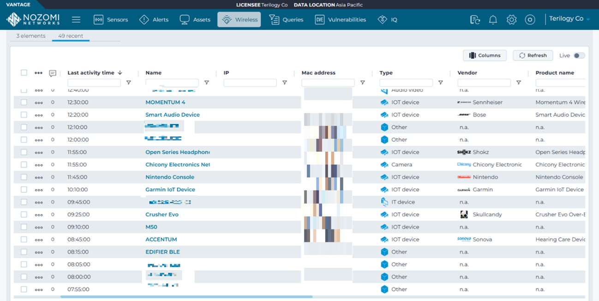Image resolution: width=599 pixels, height=301 pixels.
Task: Open row actions for Garmin IoT Device
Action: (x=39, y=189)
